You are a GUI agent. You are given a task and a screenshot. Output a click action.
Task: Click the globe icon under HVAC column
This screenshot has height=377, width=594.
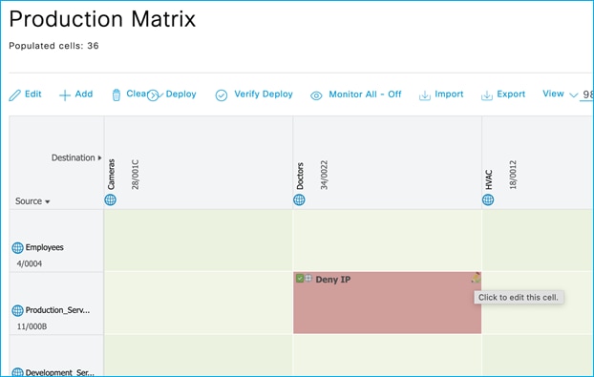(x=488, y=199)
